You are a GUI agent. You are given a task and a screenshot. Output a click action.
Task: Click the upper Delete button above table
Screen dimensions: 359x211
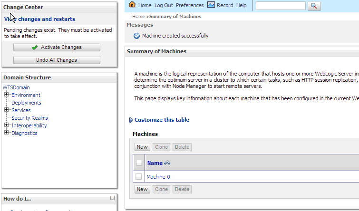[182, 147]
